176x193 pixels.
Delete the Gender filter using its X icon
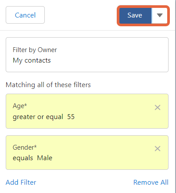158,149
